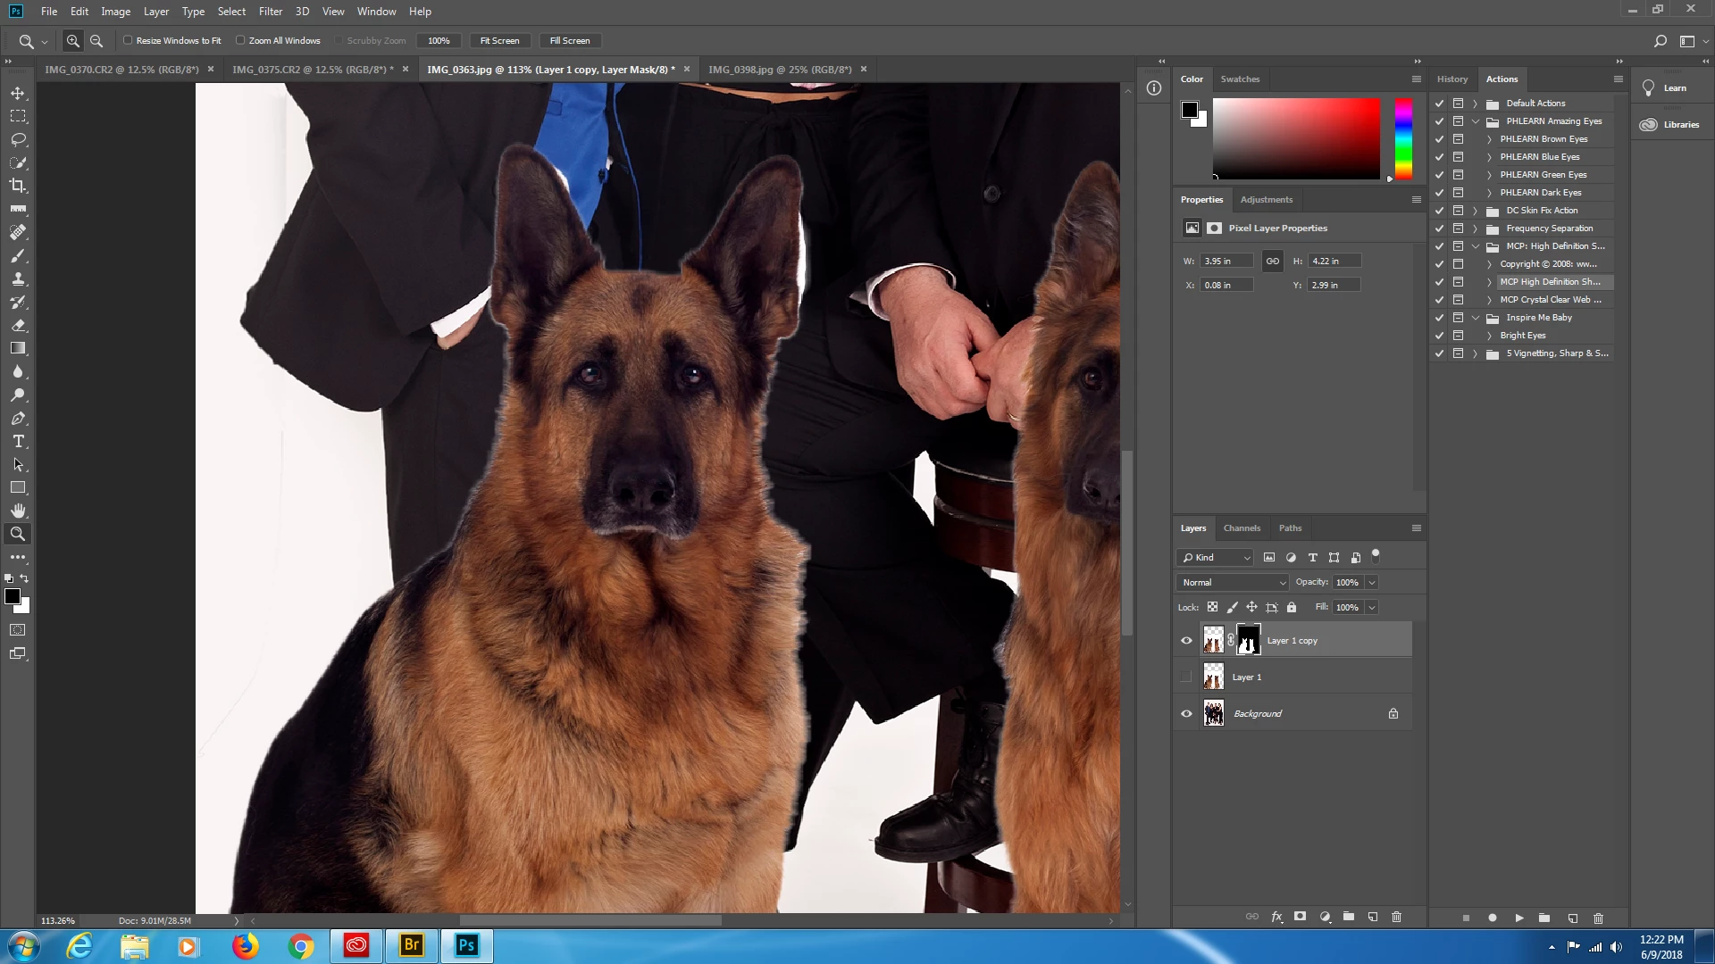Enable Resize Windows to Fit checkbox

(128, 40)
